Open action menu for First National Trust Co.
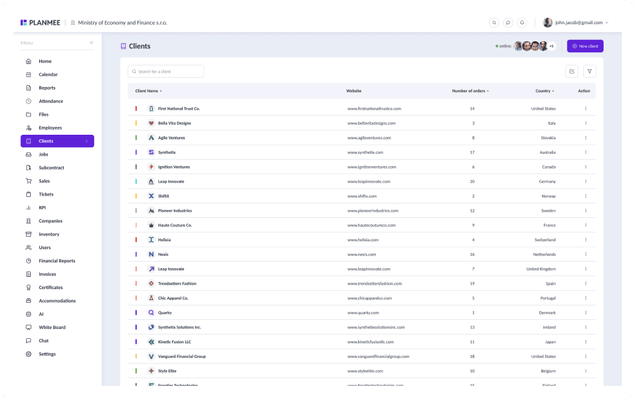Viewport: 635px width, 399px height. (x=586, y=109)
